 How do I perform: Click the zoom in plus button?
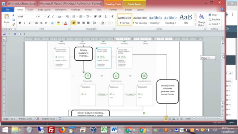[x=219, y=118]
